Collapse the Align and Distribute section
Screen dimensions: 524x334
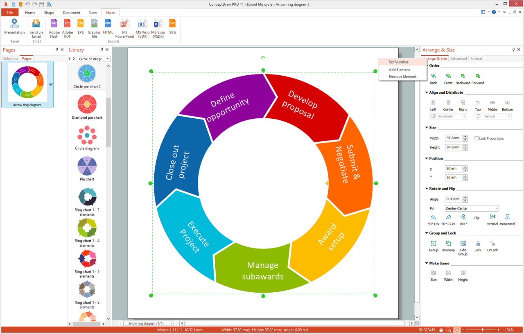[x=427, y=93]
